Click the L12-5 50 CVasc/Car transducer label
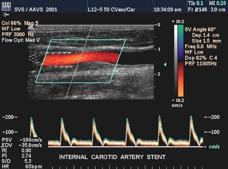This screenshot has width=228, height=169. (x=111, y=10)
